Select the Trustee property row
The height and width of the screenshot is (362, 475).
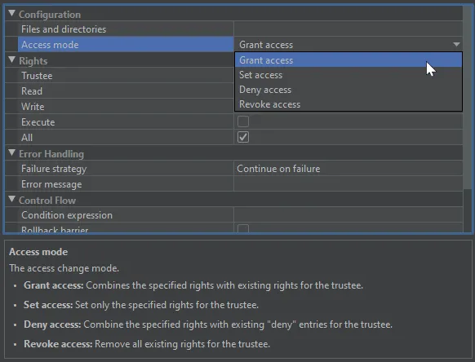point(119,76)
